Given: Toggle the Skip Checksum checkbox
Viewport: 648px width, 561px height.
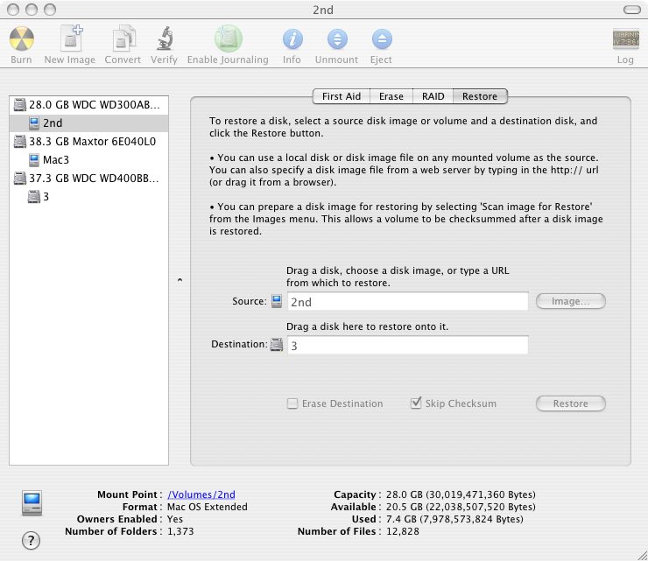Looking at the screenshot, I should (416, 403).
